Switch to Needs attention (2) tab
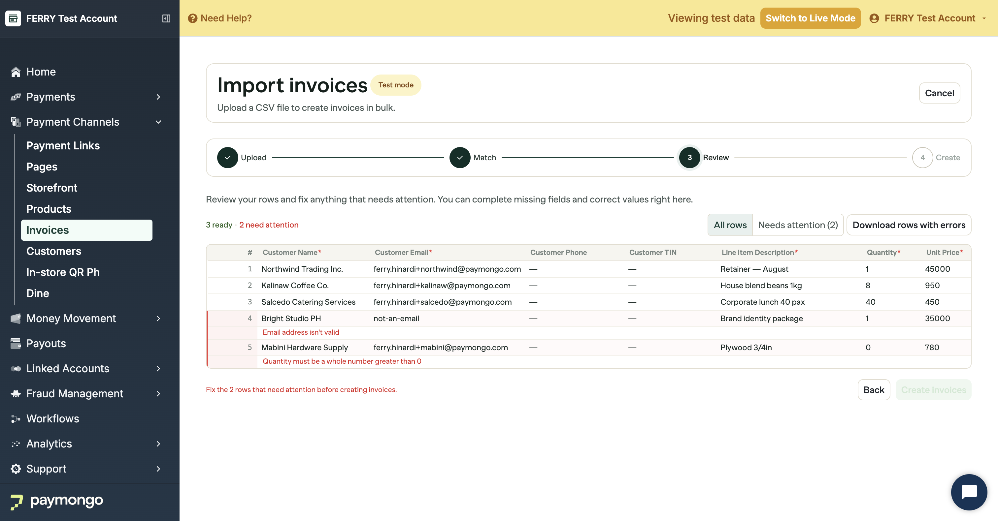 798,225
